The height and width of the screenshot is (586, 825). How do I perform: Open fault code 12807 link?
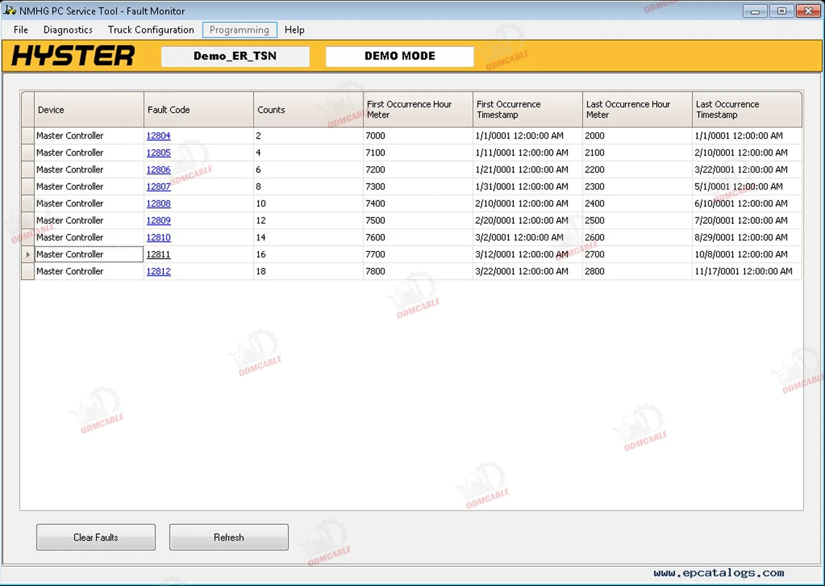[158, 187]
